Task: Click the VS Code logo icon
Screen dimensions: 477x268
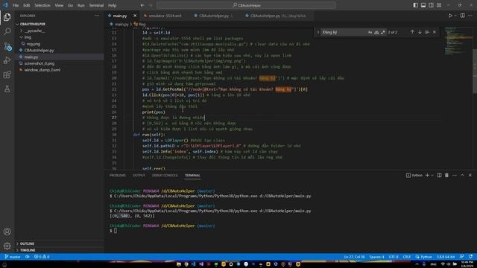Action: click(5, 5)
